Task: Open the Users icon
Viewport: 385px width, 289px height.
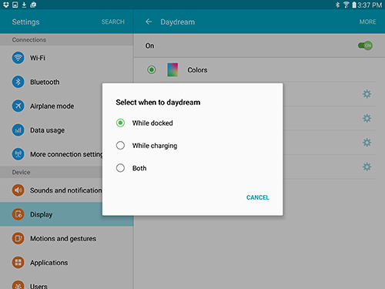Action: (18, 284)
